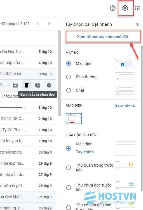Open the help question mark icon
Viewport: 143px width, 210px height.
[113, 8]
